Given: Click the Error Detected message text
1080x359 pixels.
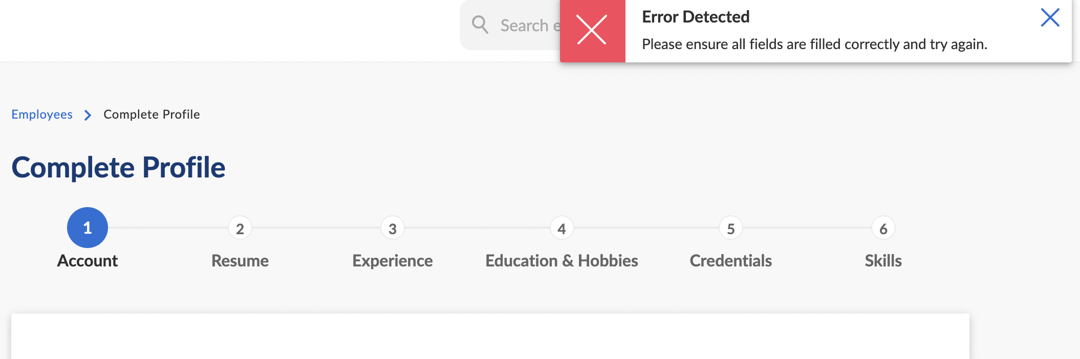Looking at the screenshot, I should pyautogui.click(x=814, y=44).
